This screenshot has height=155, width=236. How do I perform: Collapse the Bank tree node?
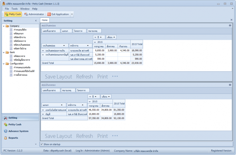click(x=4, y=52)
